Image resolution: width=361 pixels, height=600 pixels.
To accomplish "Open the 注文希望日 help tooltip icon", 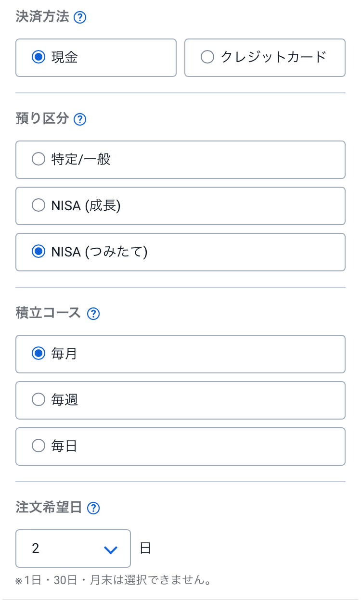I will 94,508.
